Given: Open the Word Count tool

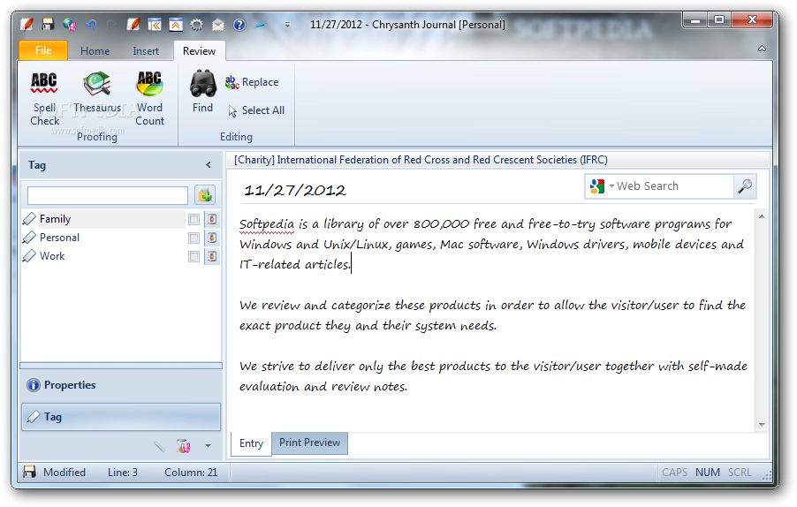Looking at the screenshot, I should tap(149, 99).
